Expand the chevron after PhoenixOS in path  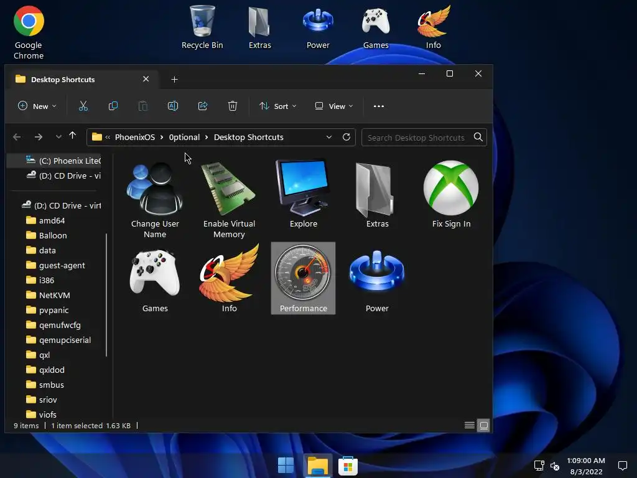161,138
